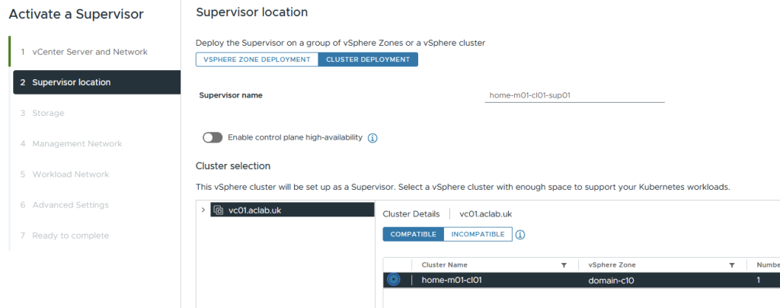Open step 4 Management Network
Image resolution: width=780 pixels, height=308 pixels.
(77, 143)
